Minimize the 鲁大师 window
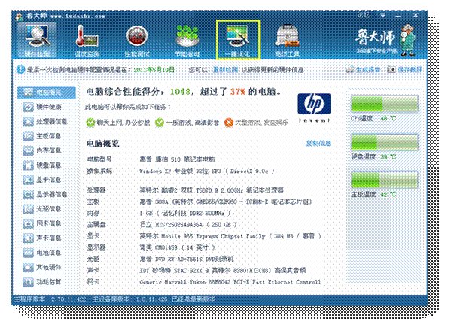 [398, 15]
